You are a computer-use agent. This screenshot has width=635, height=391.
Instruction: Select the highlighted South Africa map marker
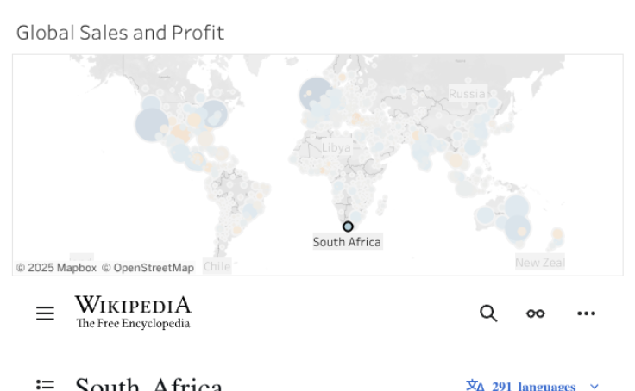click(x=348, y=227)
